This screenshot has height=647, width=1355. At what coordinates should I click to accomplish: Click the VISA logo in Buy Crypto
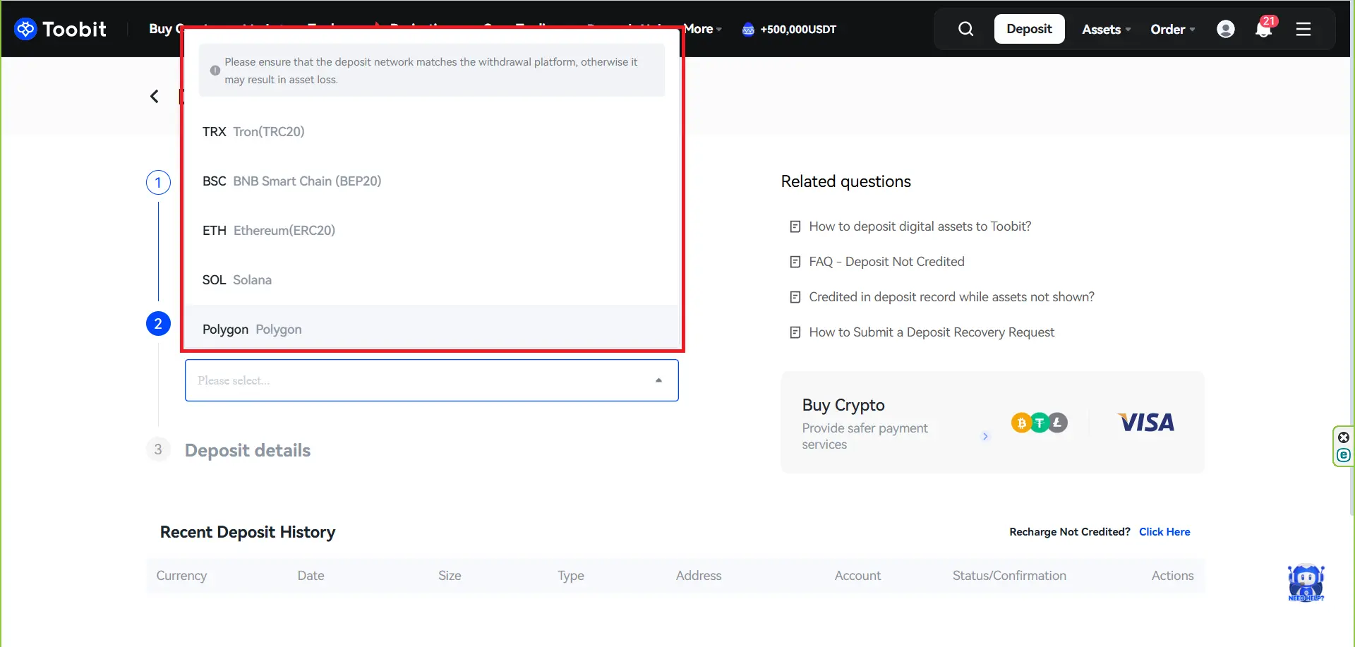(1146, 423)
